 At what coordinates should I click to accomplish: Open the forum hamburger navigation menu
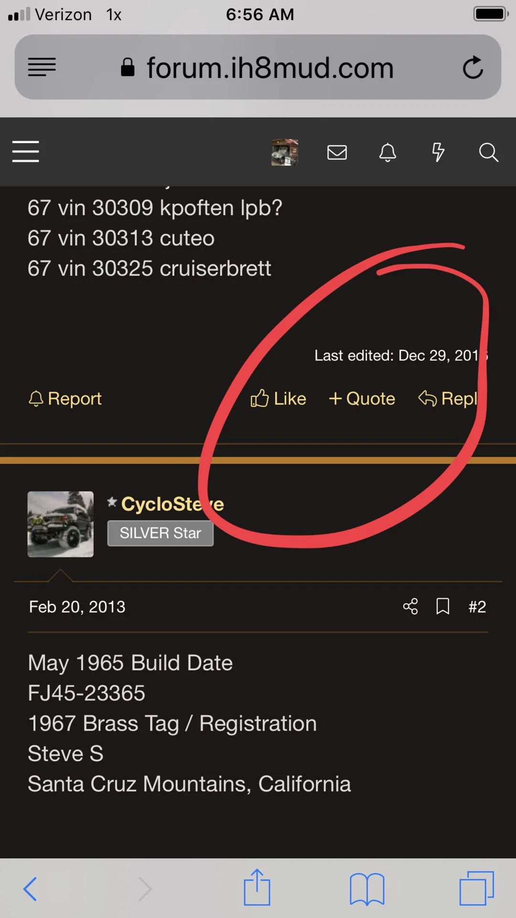(25, 152)
